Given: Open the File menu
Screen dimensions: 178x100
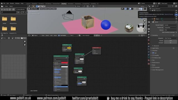Looking at the screenshot, I should click(x=4, y=4).
